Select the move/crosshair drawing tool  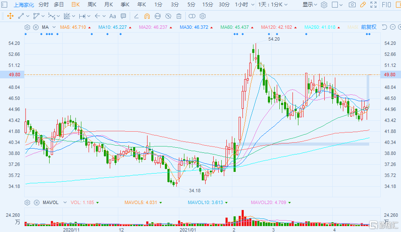[x=10, y=16]
